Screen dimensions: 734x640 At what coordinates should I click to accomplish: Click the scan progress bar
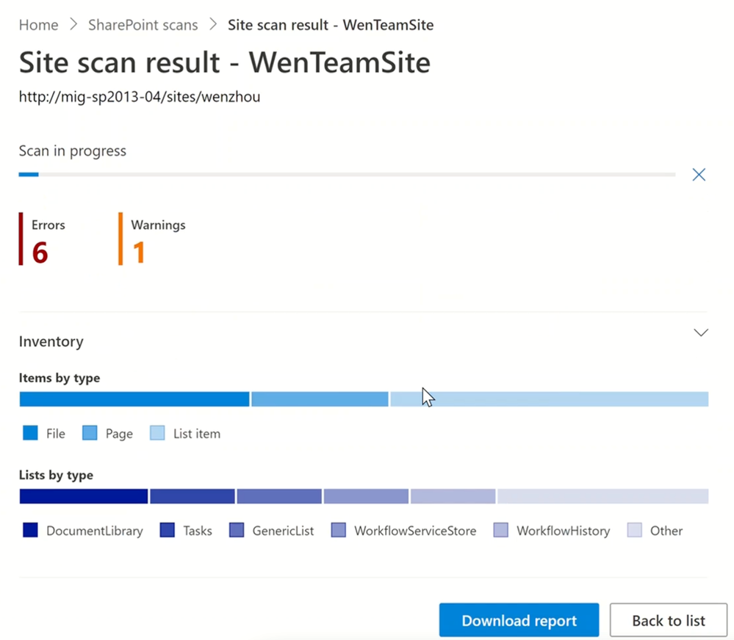347,175
